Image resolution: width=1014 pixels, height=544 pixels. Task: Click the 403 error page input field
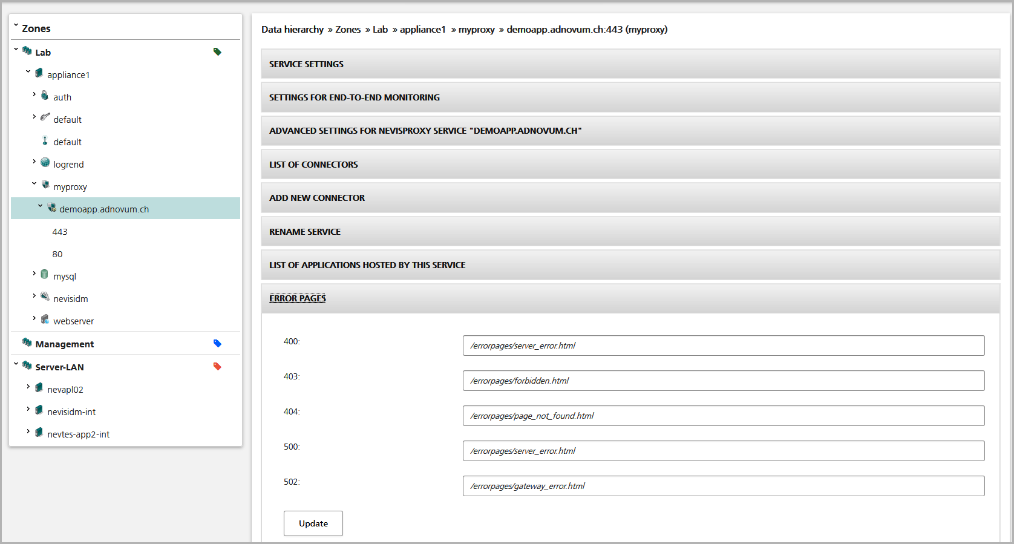pyautogui.click(x=724, y=381)
